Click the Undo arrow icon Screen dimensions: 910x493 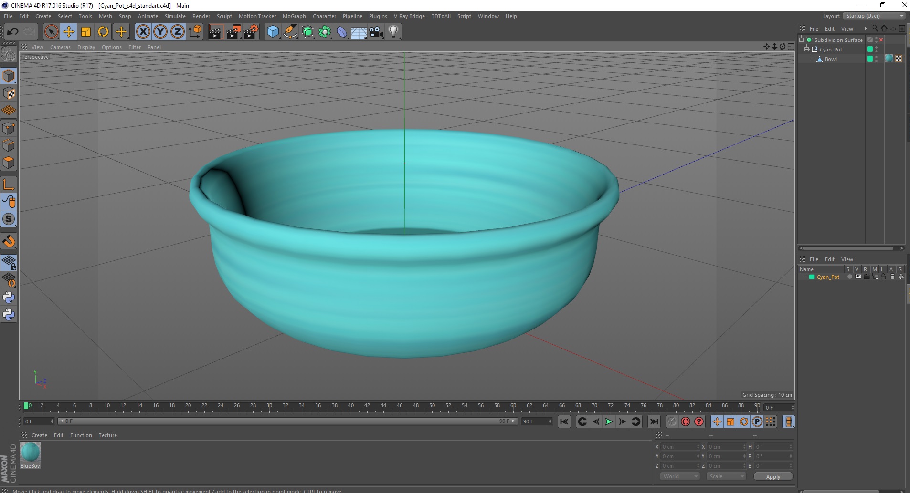point(13,32)
